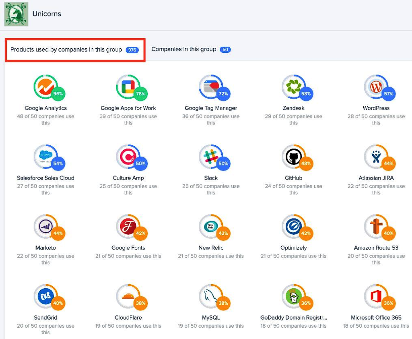Switch to Products used by companies tab
This screenshot has height=339, width=412.
coord(75,50)
